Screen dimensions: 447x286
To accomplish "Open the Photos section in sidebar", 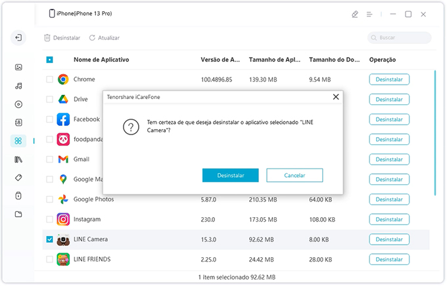I will (x=18, y=68).
